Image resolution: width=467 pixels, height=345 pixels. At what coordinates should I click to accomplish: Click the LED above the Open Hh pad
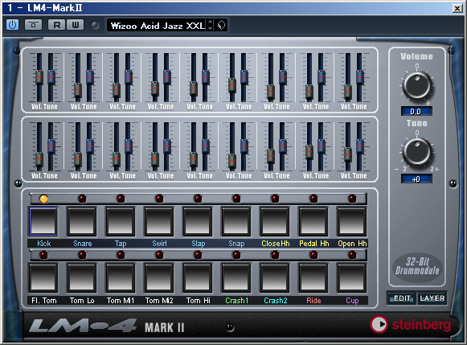point(352,199)
